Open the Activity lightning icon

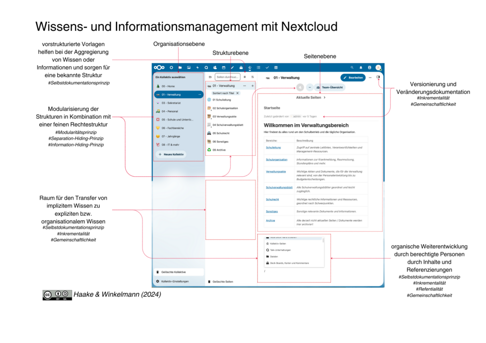197,67
